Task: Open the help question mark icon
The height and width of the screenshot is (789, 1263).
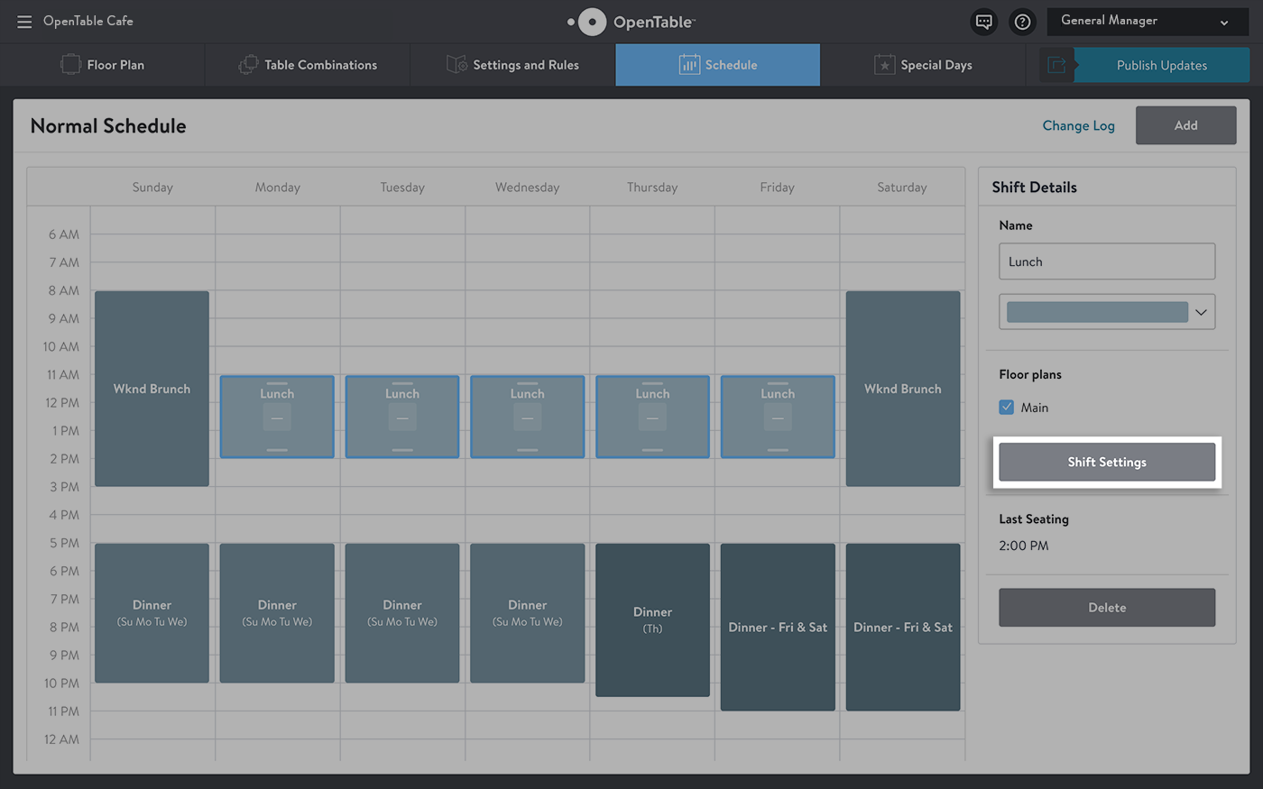Action: point(1022,22)
